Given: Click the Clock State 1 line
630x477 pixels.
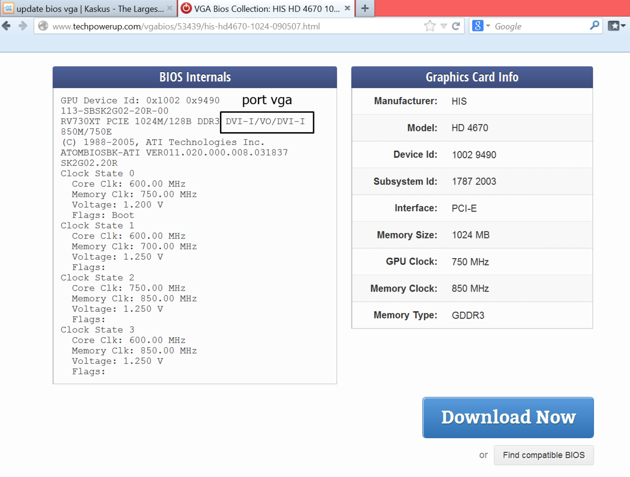Looking at the screenshot, I should 97,226.
